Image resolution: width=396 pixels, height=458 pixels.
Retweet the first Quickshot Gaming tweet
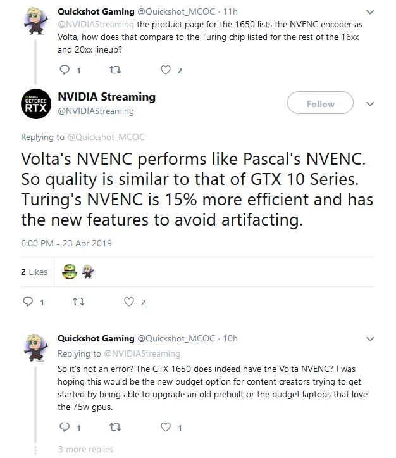116,70
